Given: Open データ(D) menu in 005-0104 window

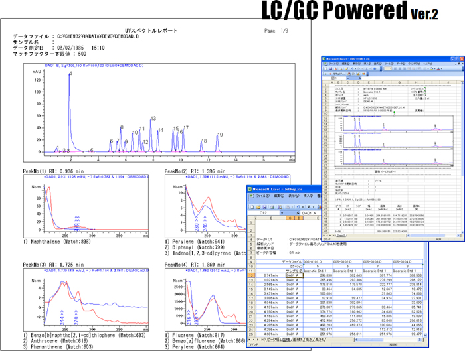Looking at the screenshot, I should click(x=401, y=64).
